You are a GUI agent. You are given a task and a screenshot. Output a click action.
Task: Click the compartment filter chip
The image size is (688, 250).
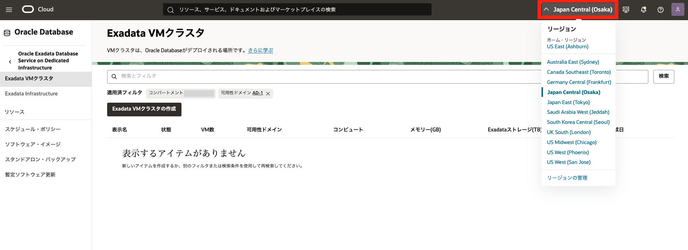(x=181, y=93)
